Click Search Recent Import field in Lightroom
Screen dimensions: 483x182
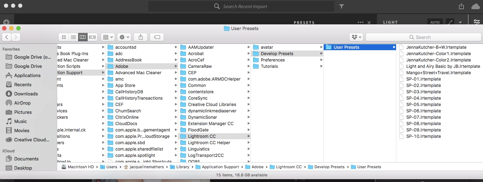[x=241, y=6]
